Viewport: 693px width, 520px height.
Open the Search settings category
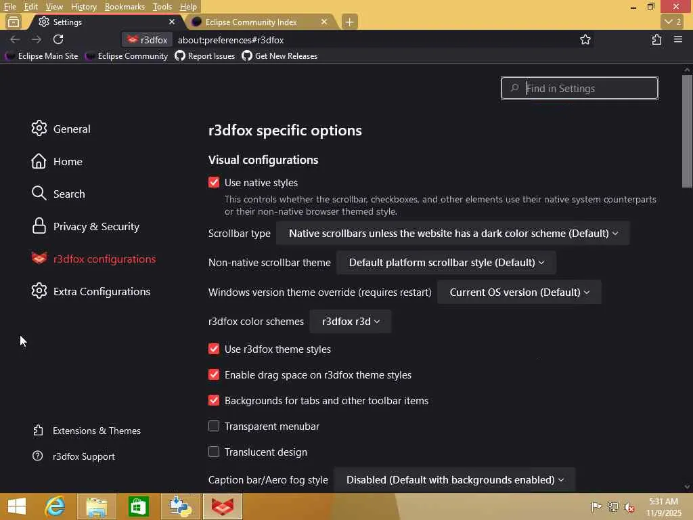click(x=58, y=194)
